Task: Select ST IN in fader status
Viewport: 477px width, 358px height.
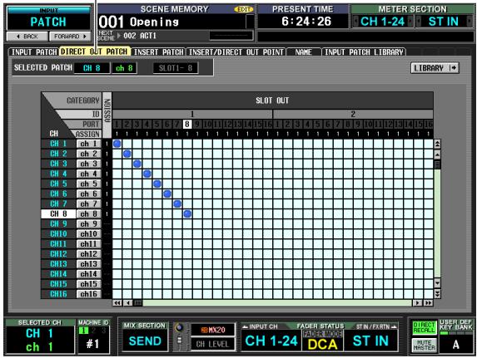Action: coord(370,341)
